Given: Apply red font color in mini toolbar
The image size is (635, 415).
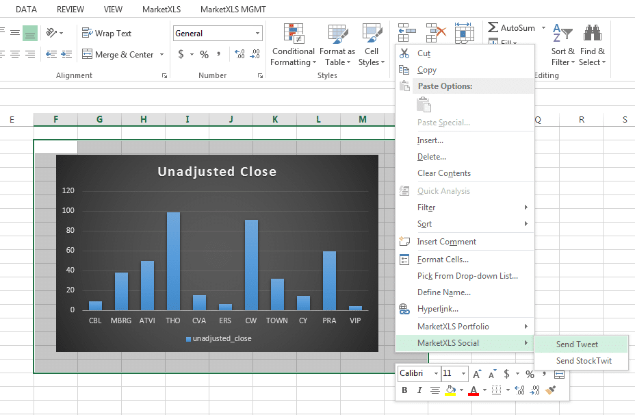Looking at the screenshot, I should pyautogui.click(x=474, y=390).
